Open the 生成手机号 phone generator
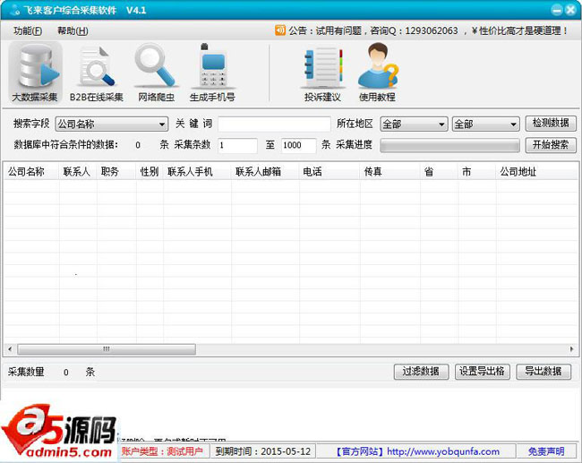Screen dimensions: 582x463 (212, 73)
